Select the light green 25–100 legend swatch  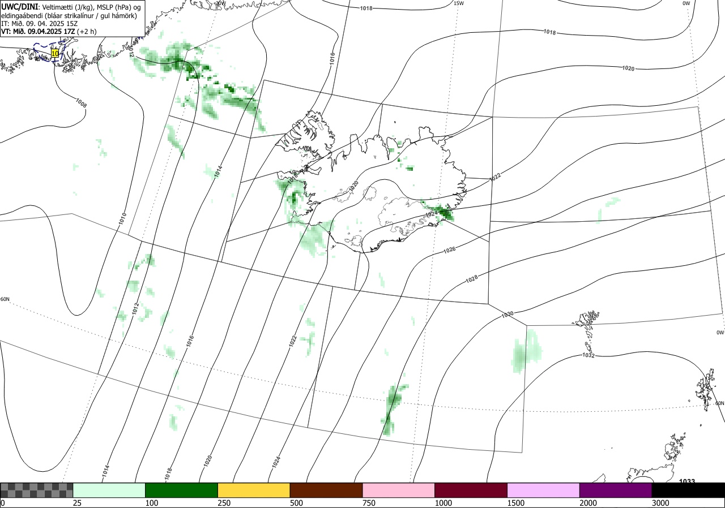pyautogui.click(x=109, y=490)
